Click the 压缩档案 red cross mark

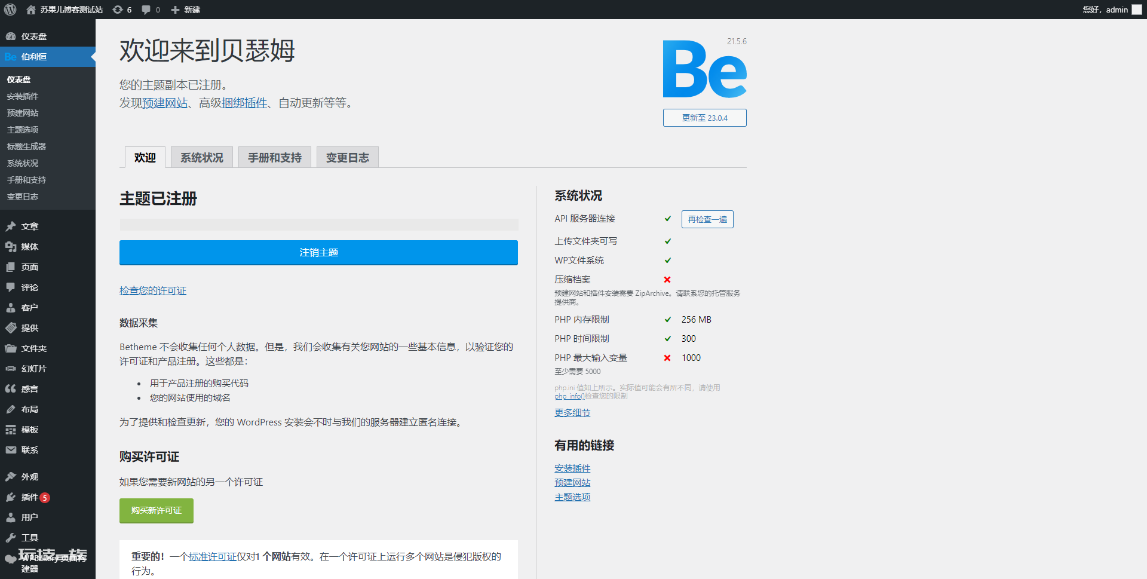(x=667, y=280)
